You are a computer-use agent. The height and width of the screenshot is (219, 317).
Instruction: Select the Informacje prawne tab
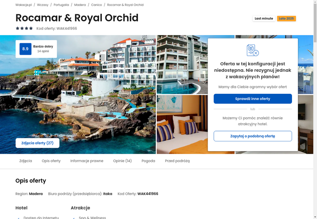click(x=87, y=161)
